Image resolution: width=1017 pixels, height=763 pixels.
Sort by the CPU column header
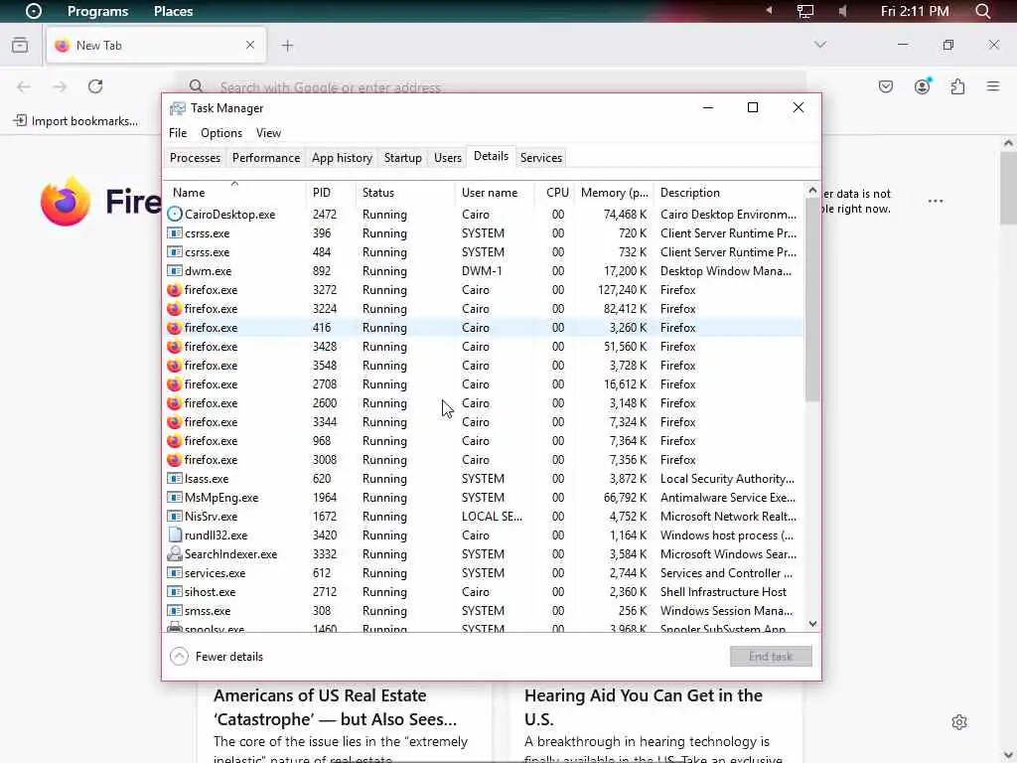[x=554, y=193]
